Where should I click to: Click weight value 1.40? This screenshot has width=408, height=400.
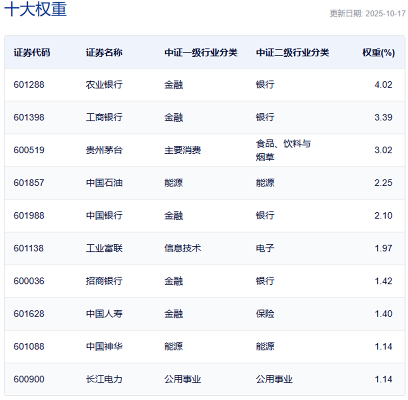(x=383, y=314)
